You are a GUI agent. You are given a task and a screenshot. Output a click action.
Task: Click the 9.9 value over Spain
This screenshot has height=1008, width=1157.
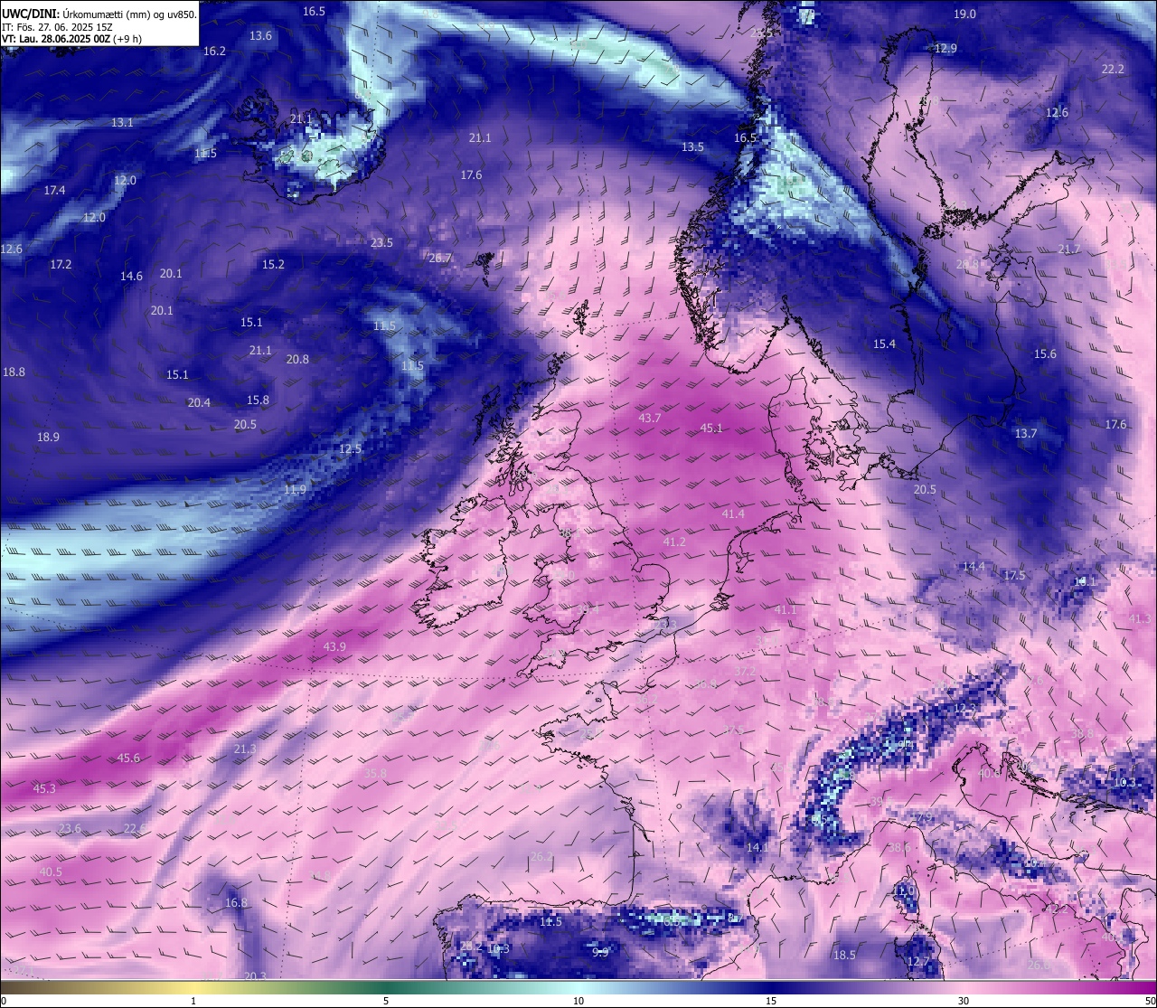(x=600, y=953)
